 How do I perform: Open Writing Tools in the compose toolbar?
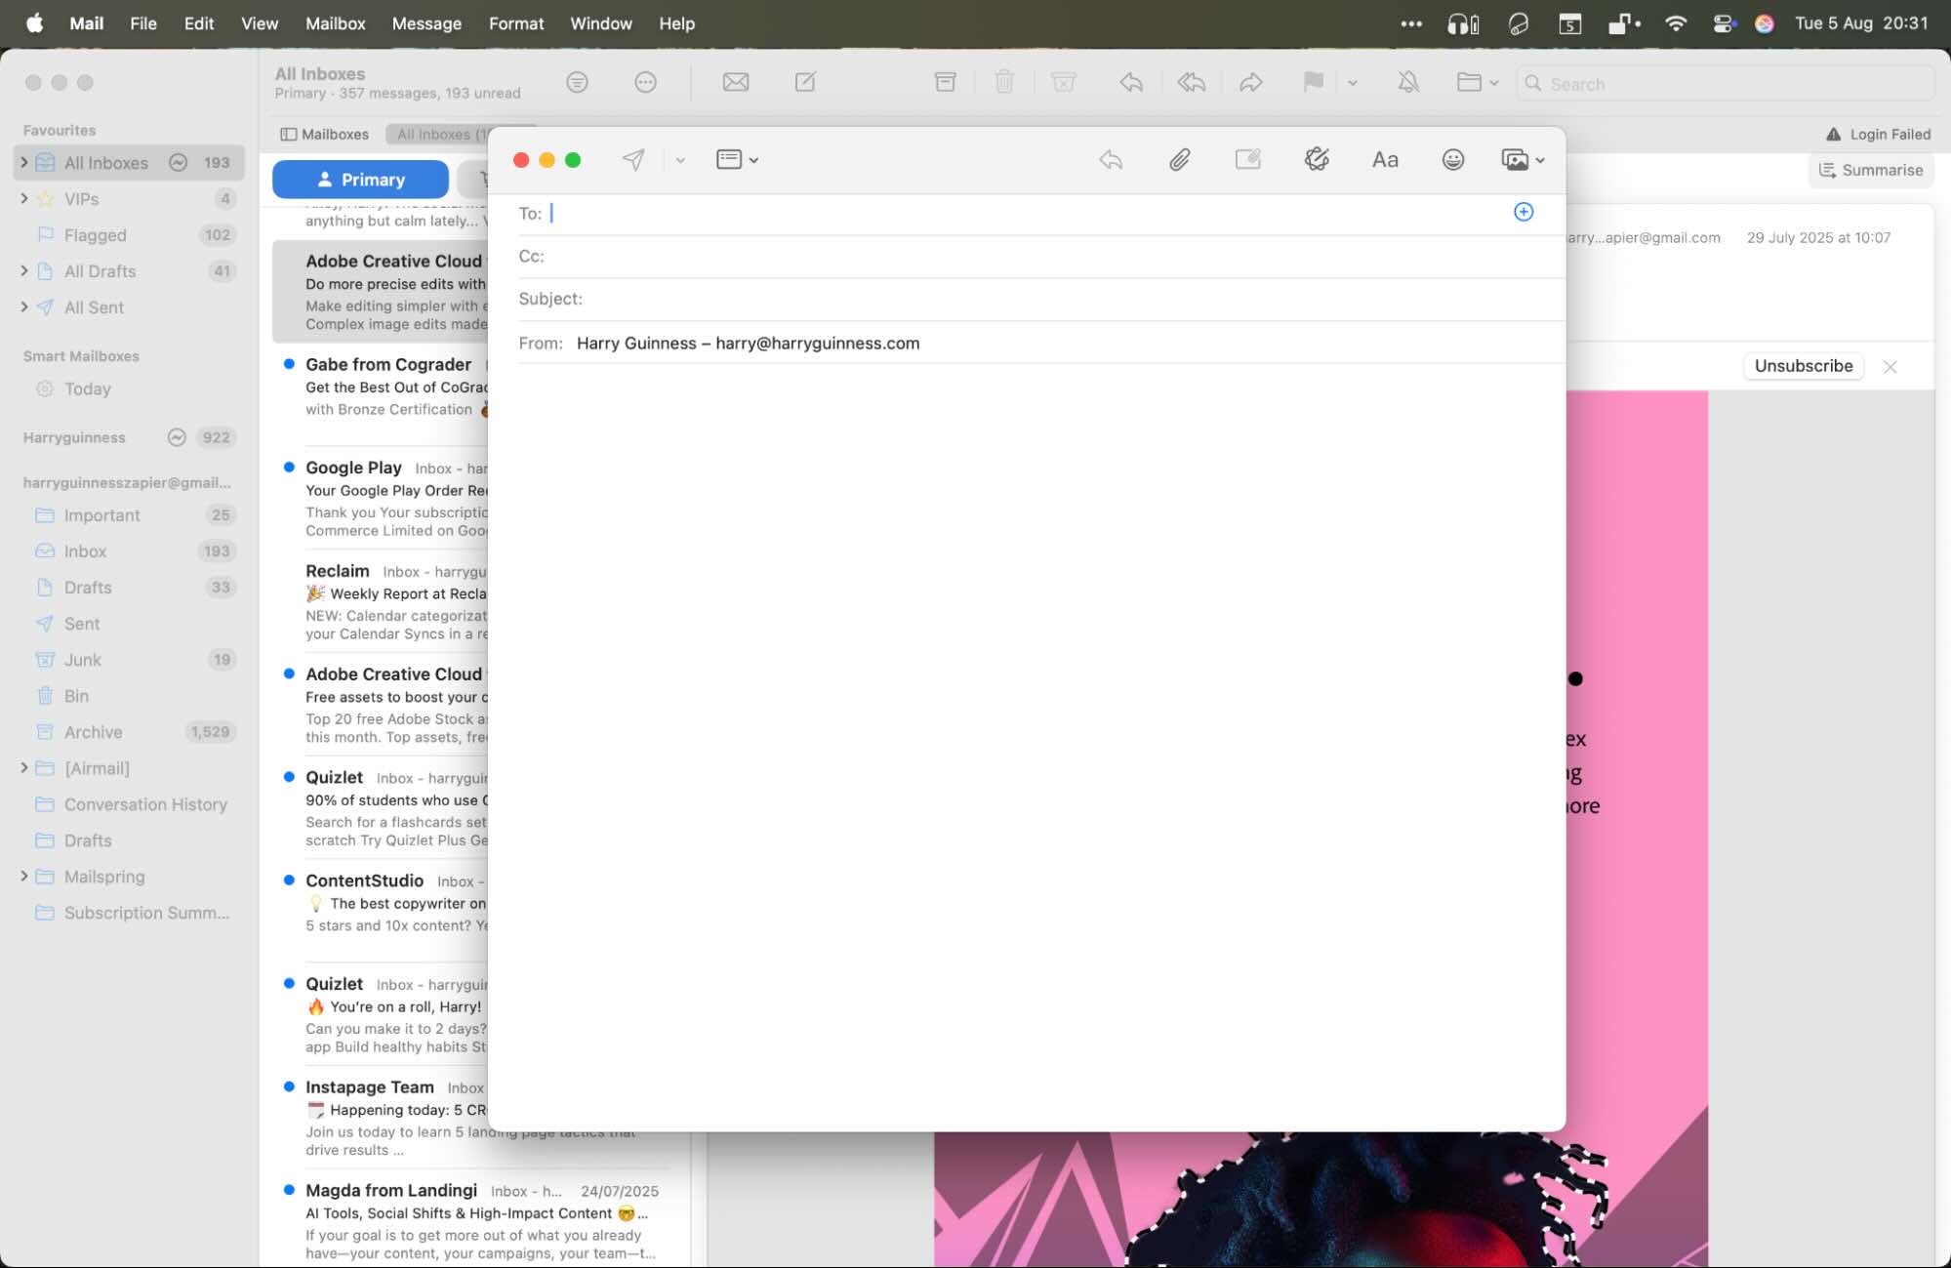pos(1317,159)
